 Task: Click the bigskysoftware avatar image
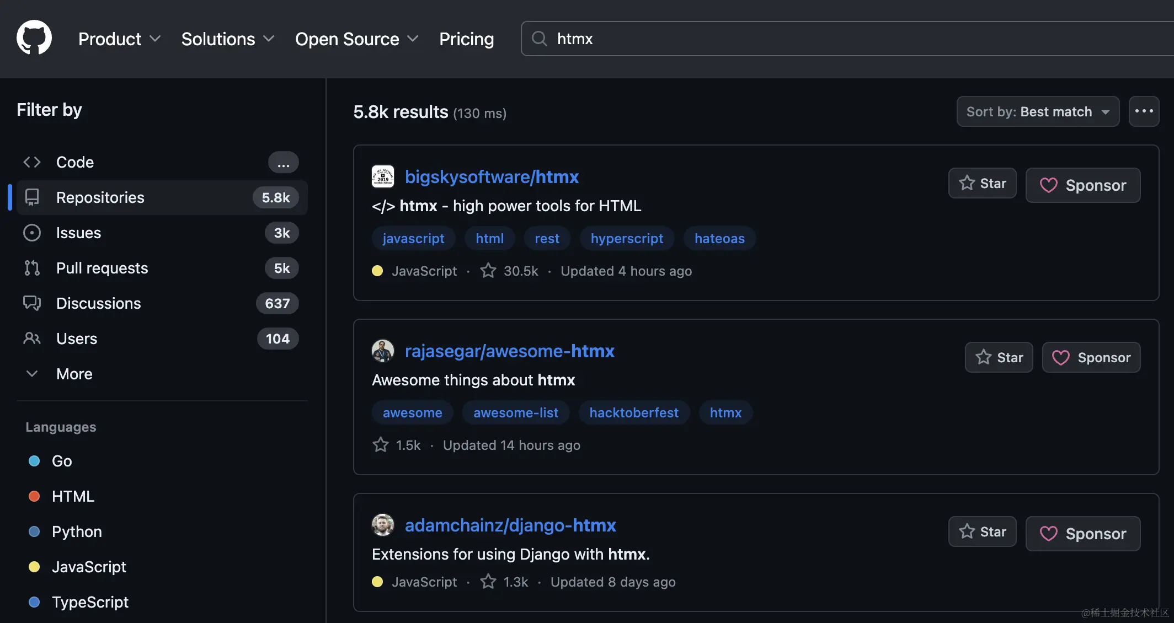click(x=383, y=176)
